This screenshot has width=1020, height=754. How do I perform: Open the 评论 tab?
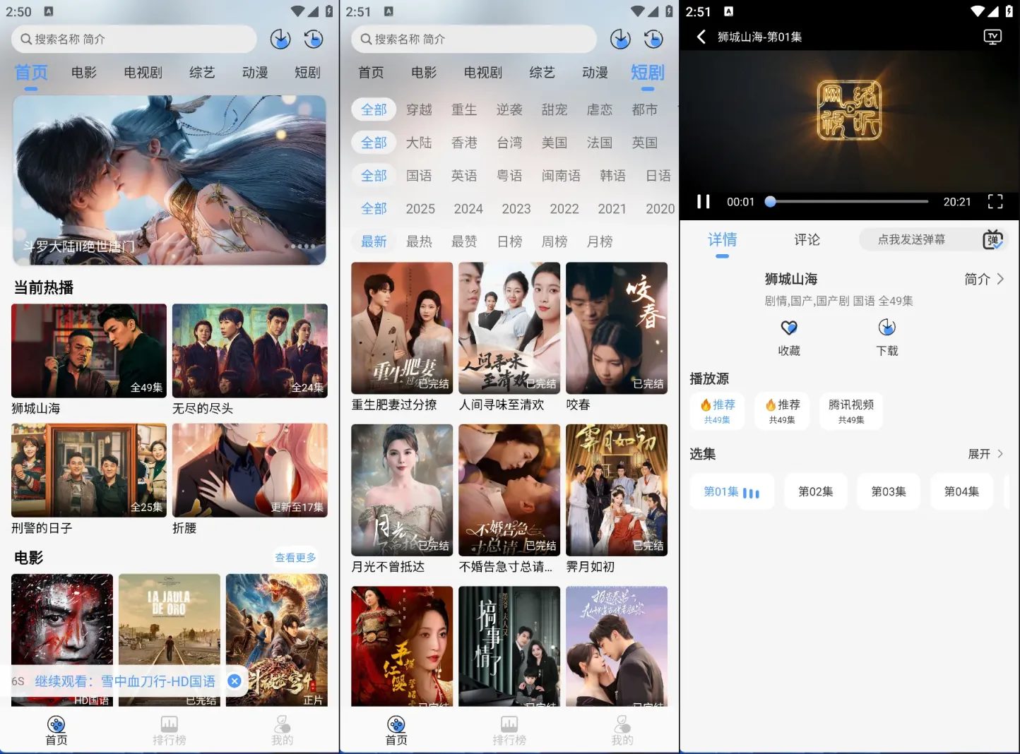point(807,239)
